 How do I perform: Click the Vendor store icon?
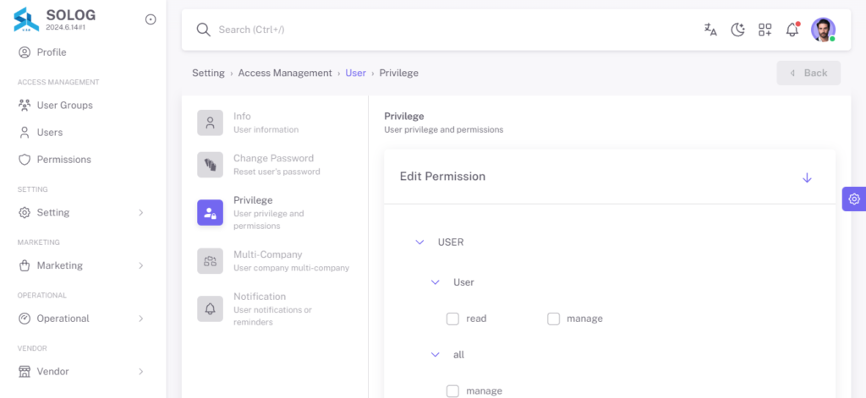pos(25,372)
